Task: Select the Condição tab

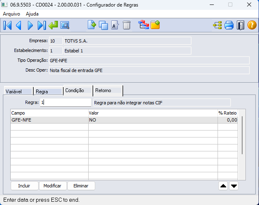Action: click(x=78, y=90)
